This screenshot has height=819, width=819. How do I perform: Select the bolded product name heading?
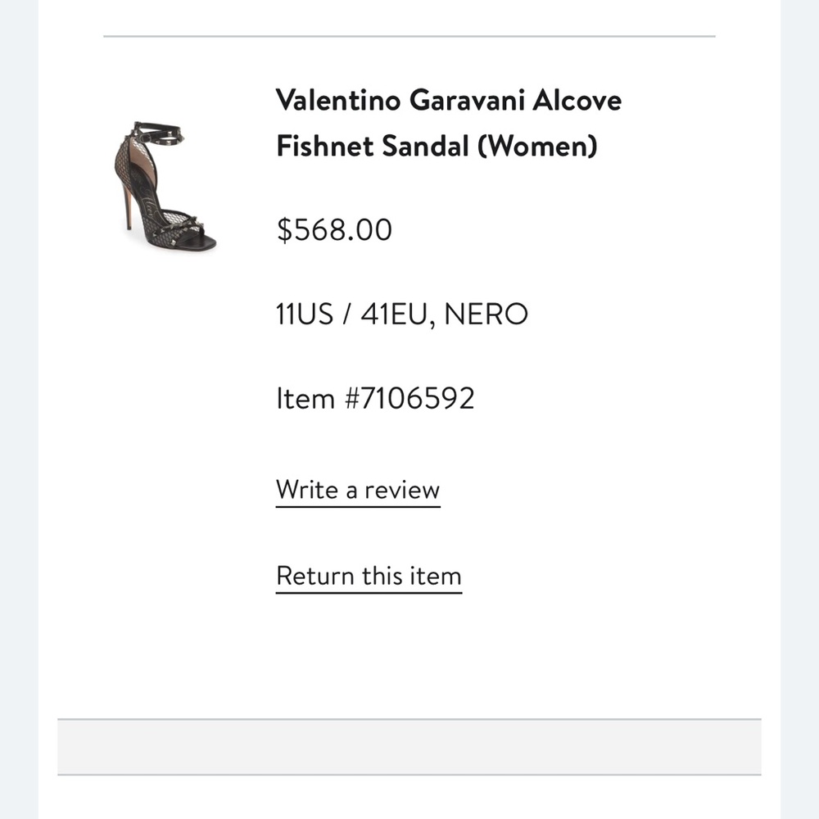pyautogui.click(x=449, y=123)
